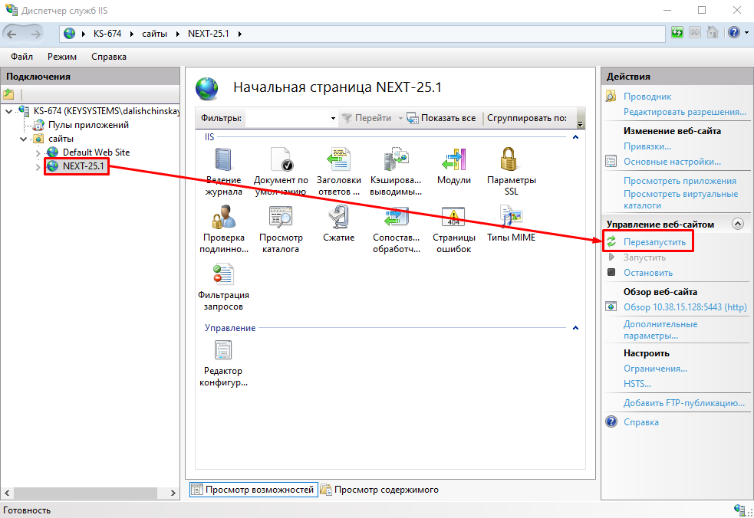
Task: Open the Редактор конфигураций icon
Action: (223, 351)
